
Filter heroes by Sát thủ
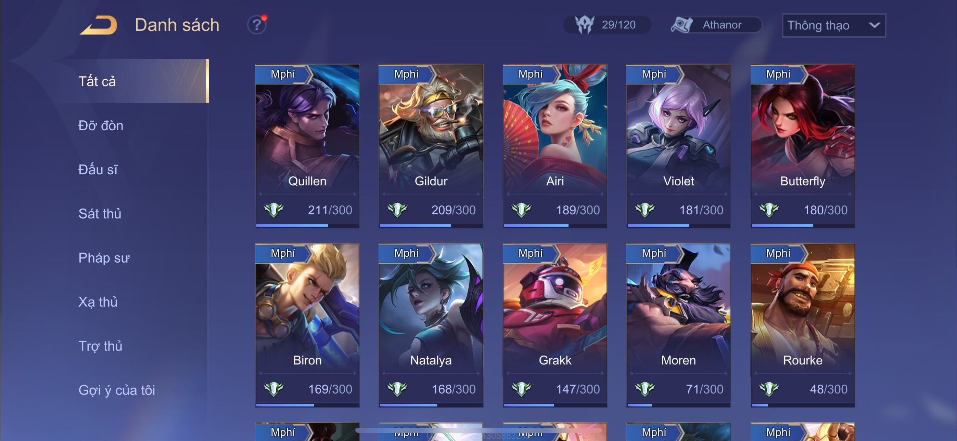(100, 214)
